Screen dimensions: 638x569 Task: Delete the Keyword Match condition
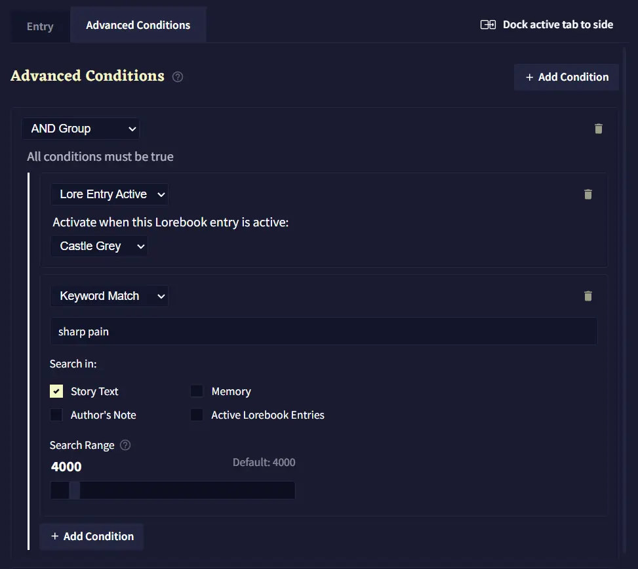588,296
